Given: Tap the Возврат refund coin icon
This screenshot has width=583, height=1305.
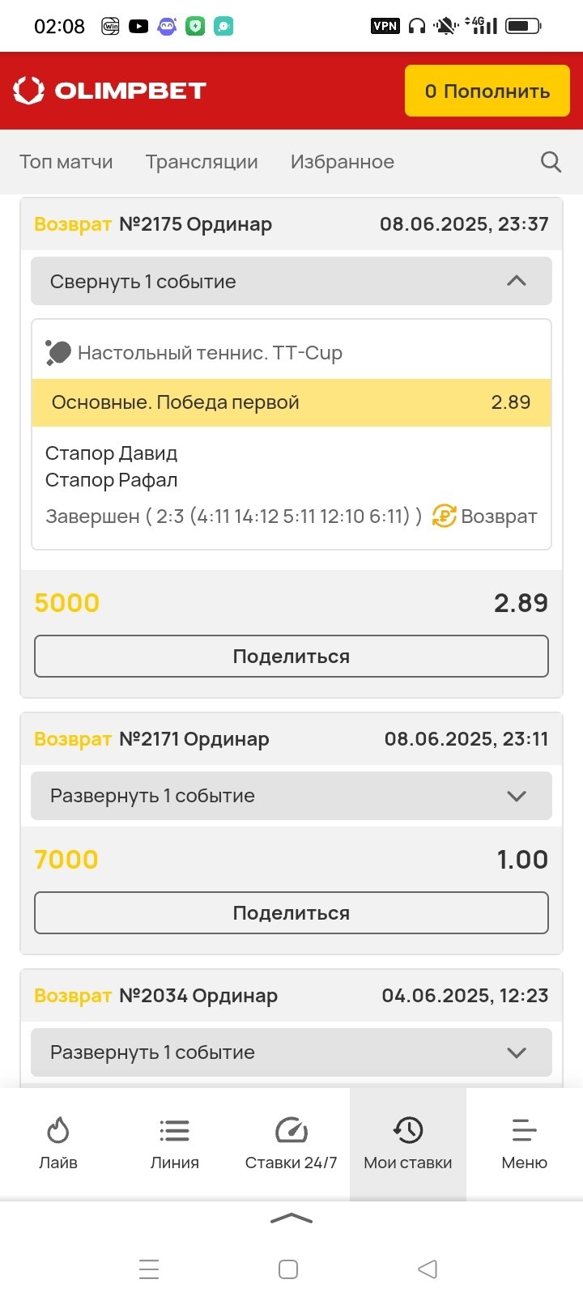Looking at the screenshot, I should [x=444, y=516].
